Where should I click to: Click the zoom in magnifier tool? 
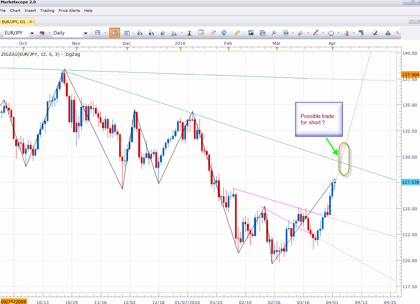click(140, 33)
